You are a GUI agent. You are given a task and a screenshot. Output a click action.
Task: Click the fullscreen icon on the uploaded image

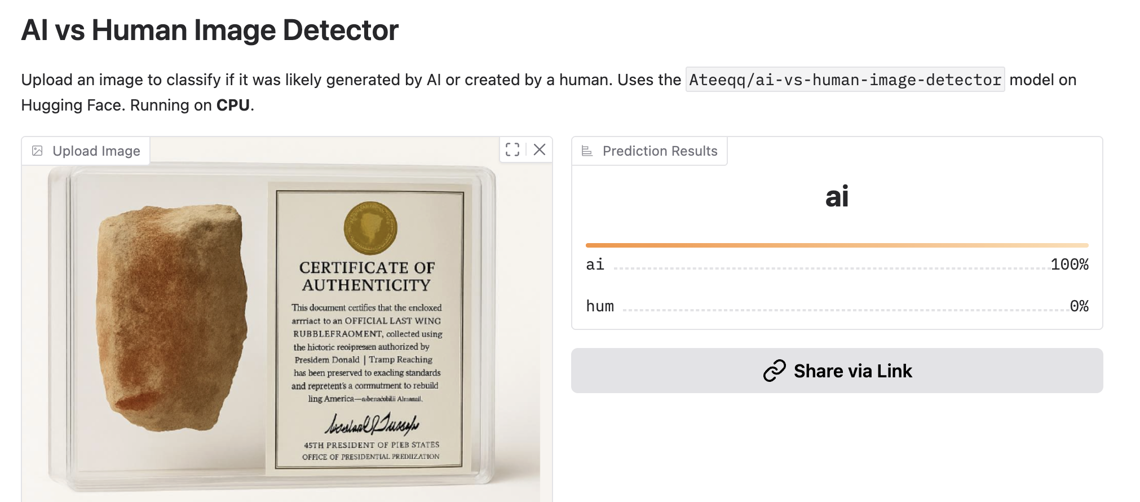512,149
